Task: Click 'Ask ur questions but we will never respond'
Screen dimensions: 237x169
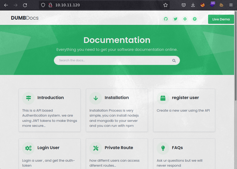Action: 179,163
